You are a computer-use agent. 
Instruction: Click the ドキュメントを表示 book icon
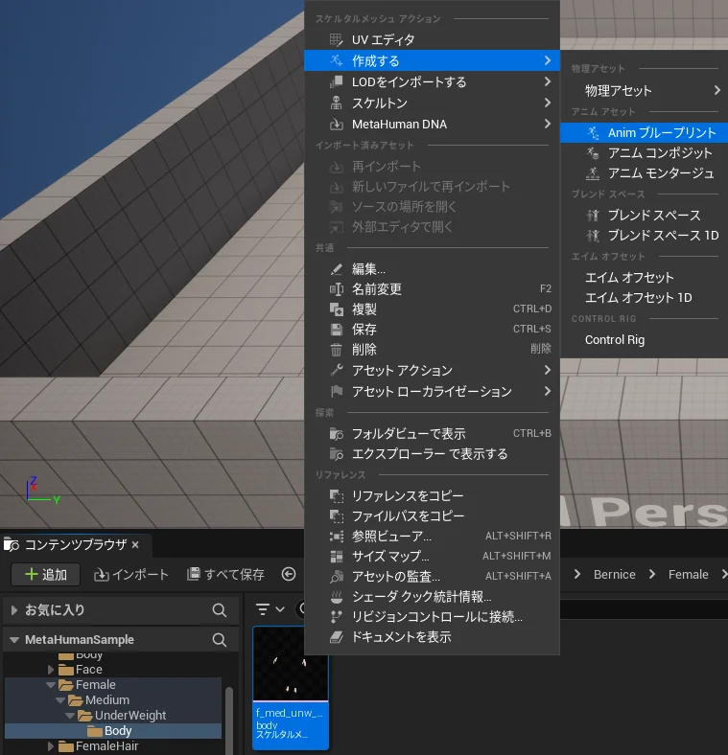[336, 637]
